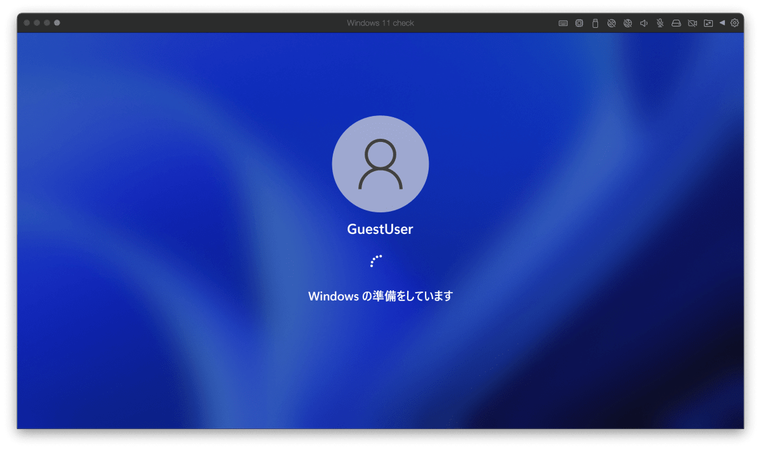Click the GuestUser account name

click(380, 229)
